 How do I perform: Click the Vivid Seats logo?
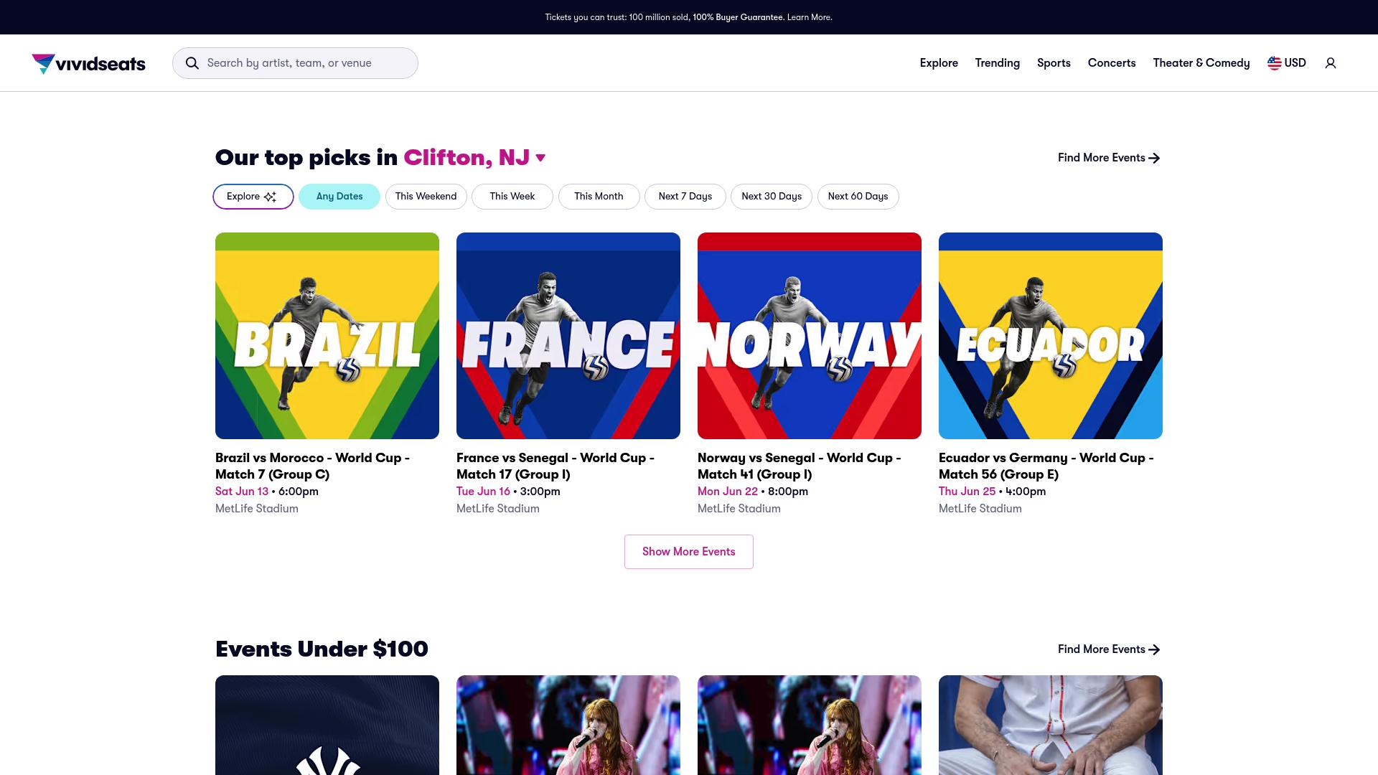[88, 63]
